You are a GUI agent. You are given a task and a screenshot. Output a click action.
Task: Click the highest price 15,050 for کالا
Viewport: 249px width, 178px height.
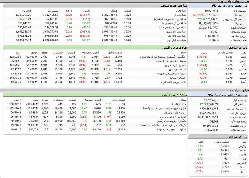[x=58, y=82]
